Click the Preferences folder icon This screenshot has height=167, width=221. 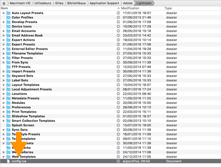tap(8, 107)
